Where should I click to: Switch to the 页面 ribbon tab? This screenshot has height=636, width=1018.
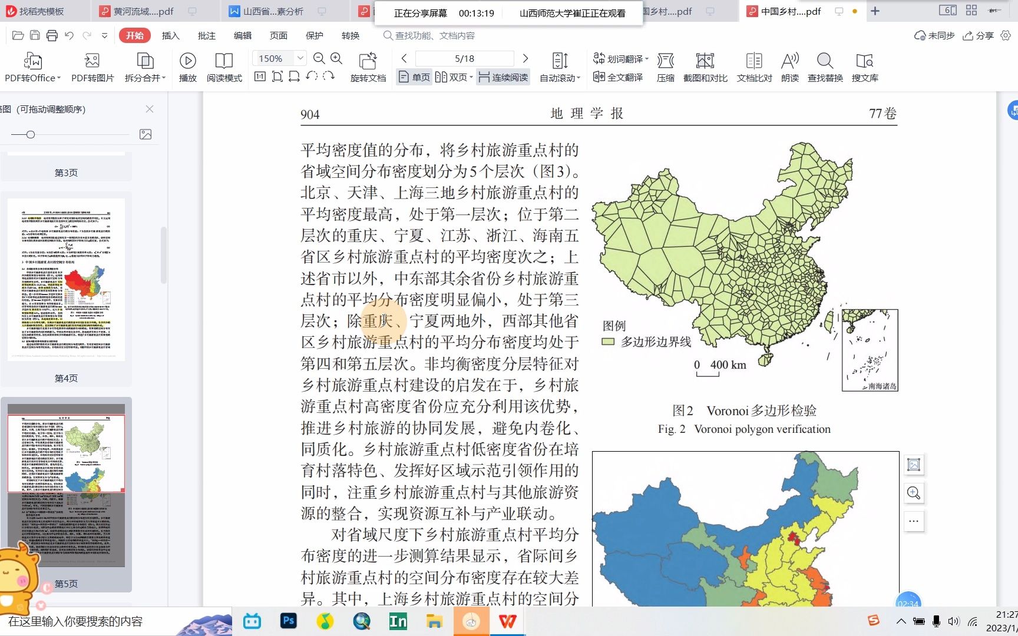pos(279,35)
